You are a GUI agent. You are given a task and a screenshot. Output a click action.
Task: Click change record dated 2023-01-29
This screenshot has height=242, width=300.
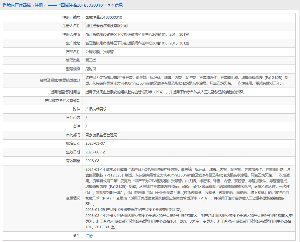pos(134,210)
